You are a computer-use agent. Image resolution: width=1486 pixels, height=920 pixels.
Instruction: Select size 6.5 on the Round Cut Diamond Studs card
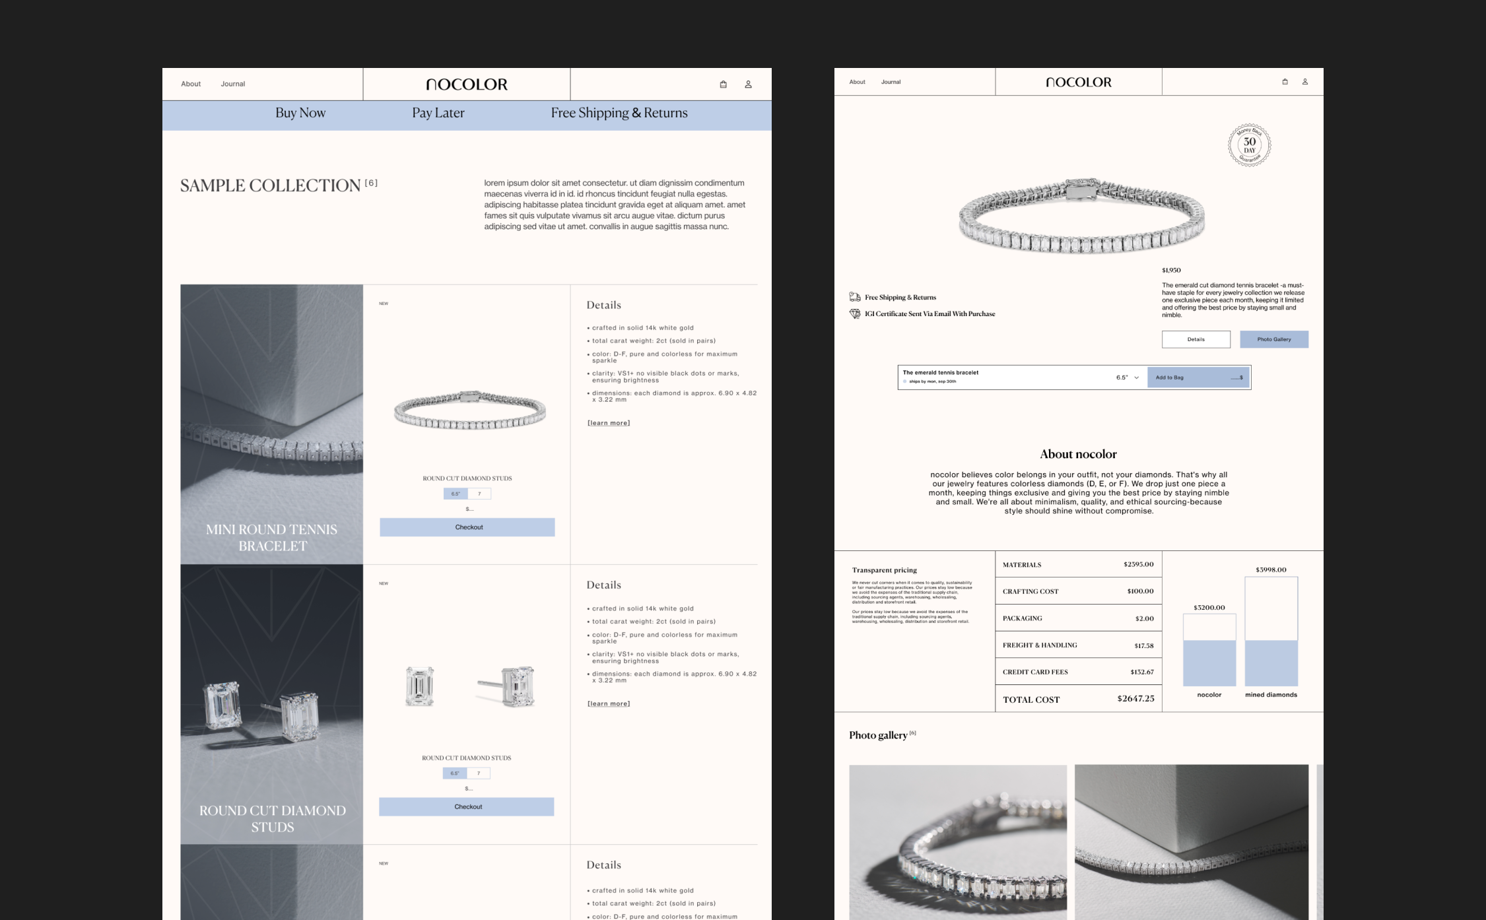coord(454,773)
